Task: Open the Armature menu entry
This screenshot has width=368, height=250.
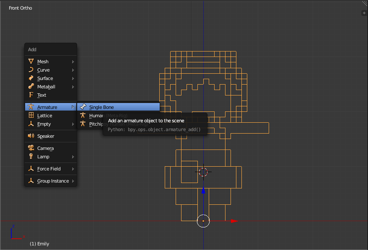Action: (51, 107)
